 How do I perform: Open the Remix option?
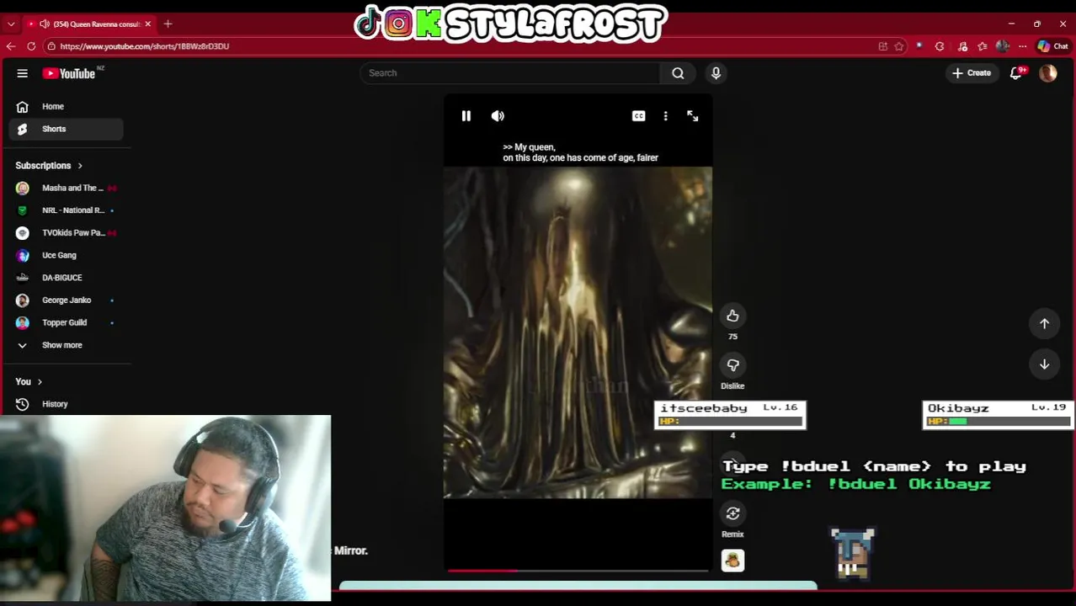tap(732, 513)
